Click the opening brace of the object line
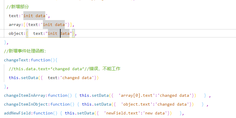The image size is (236, 118). pos(27,33)
